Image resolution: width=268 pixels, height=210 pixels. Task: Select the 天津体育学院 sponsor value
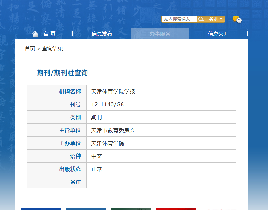click(x=108, y=143)
